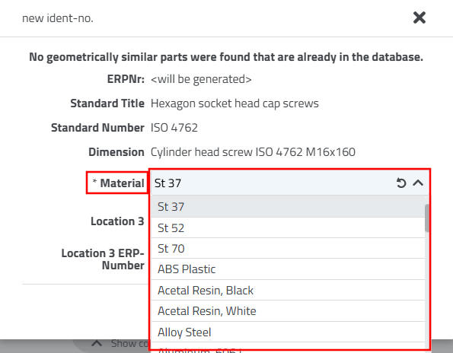Click the material list scrollbar thumb

pos(427,218)
